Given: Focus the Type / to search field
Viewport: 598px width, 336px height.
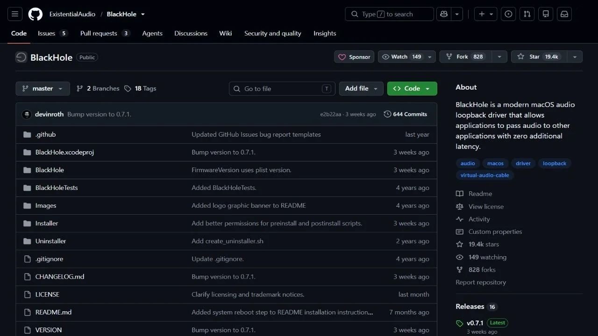Looking at the screenshot, I should (389, 14).
